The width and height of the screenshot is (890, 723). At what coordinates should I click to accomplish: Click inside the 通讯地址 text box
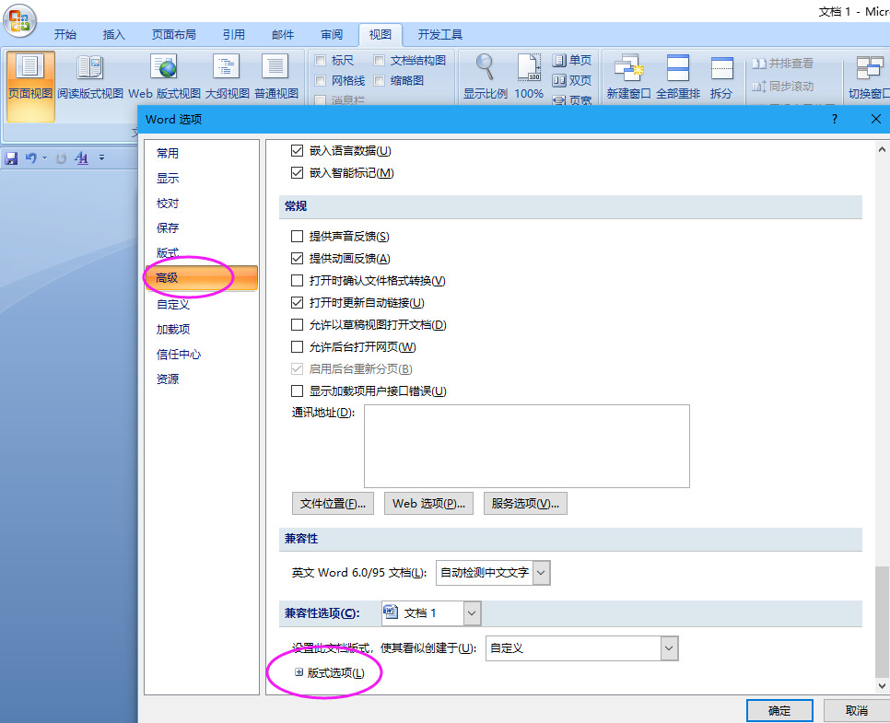pos(526,446)
